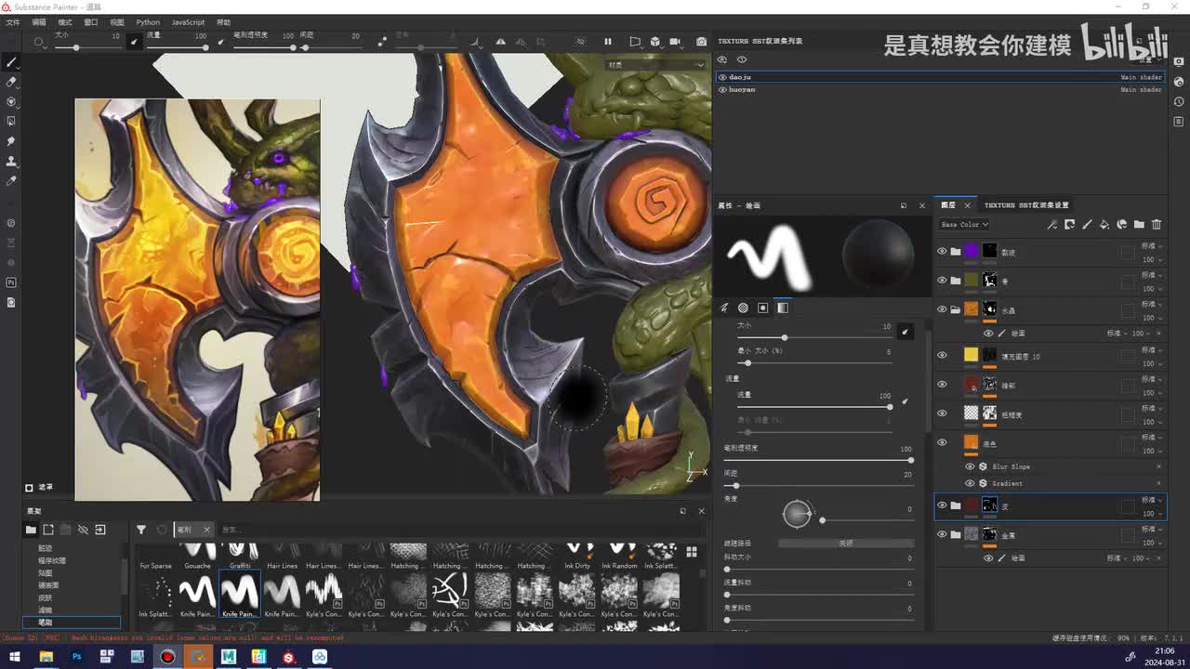Select the 笔刷 category in shelf
The width and height of the screenshot is (1190, 669).
pos(72,623)
